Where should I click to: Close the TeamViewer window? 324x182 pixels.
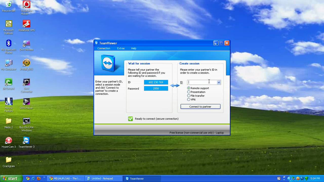tap(227, 43)
